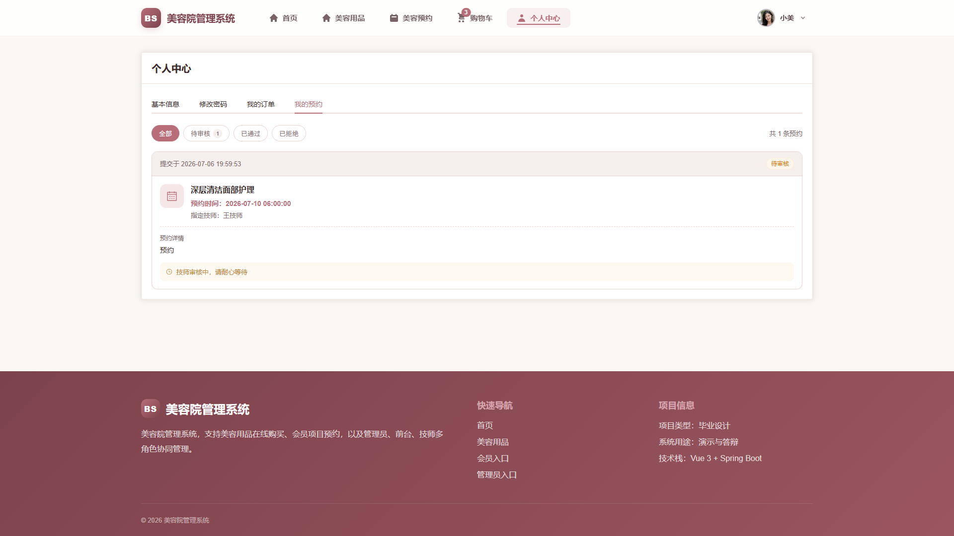
Task: Click the home icon beside 首页
Action: [273, 18]
